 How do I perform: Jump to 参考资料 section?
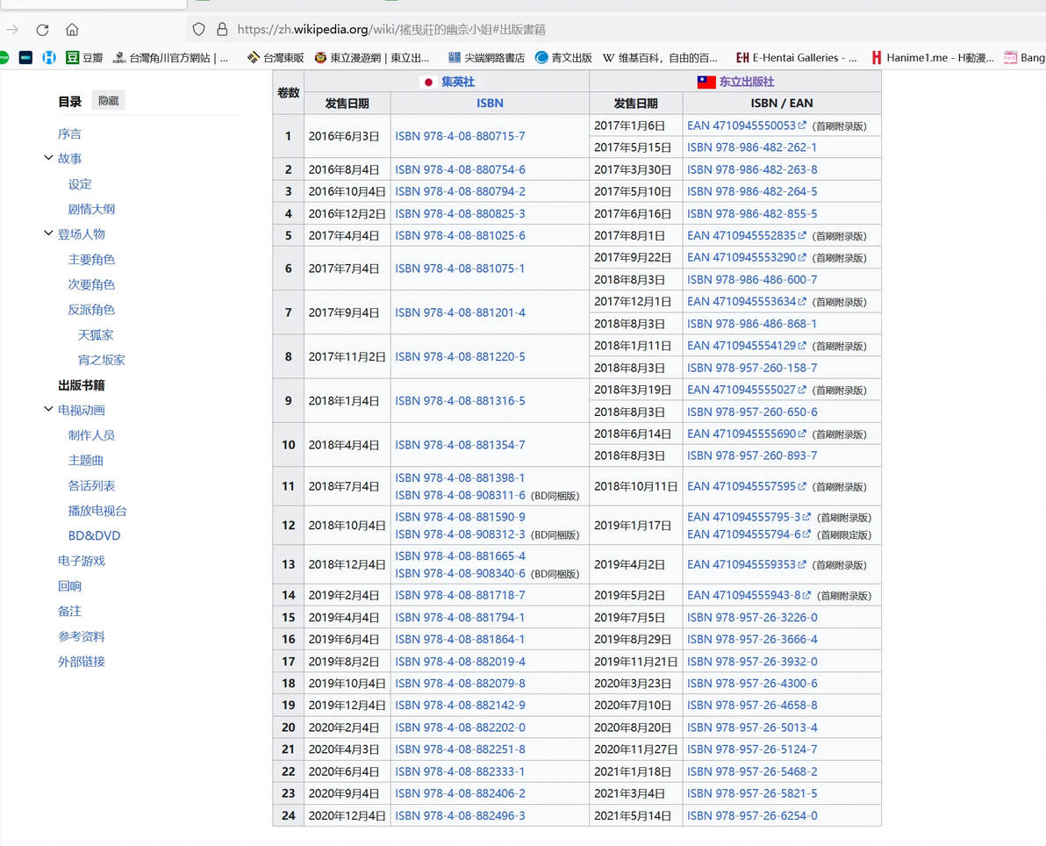(82, 636)
